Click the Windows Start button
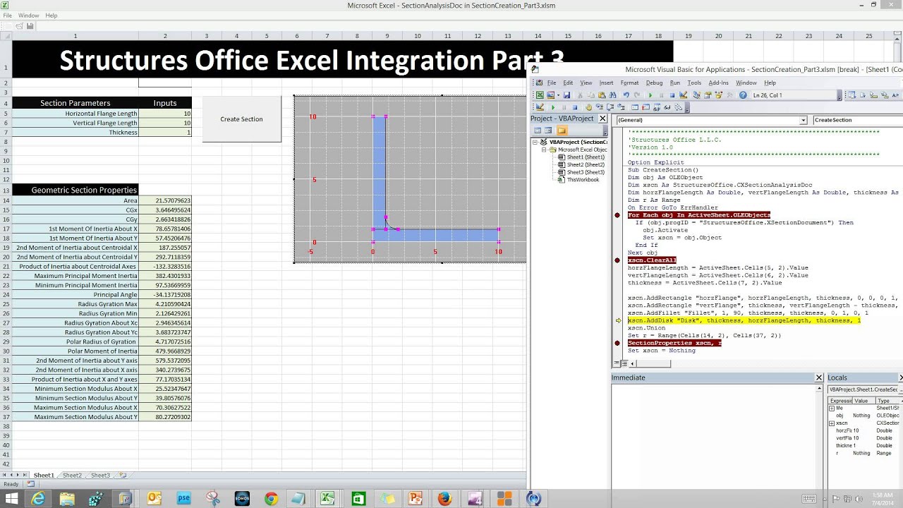This screenshot has height=508, width=903. click(10, 499)
